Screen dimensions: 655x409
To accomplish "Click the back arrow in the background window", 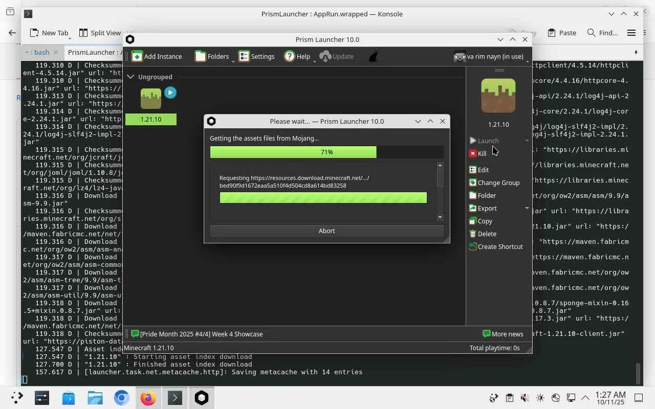I will (12, 33).
